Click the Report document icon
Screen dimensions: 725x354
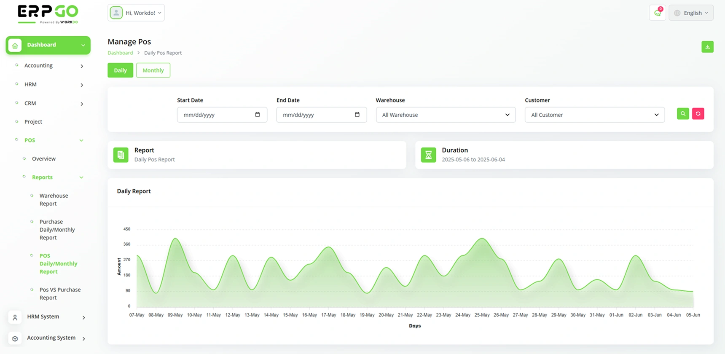coord(121,155)
